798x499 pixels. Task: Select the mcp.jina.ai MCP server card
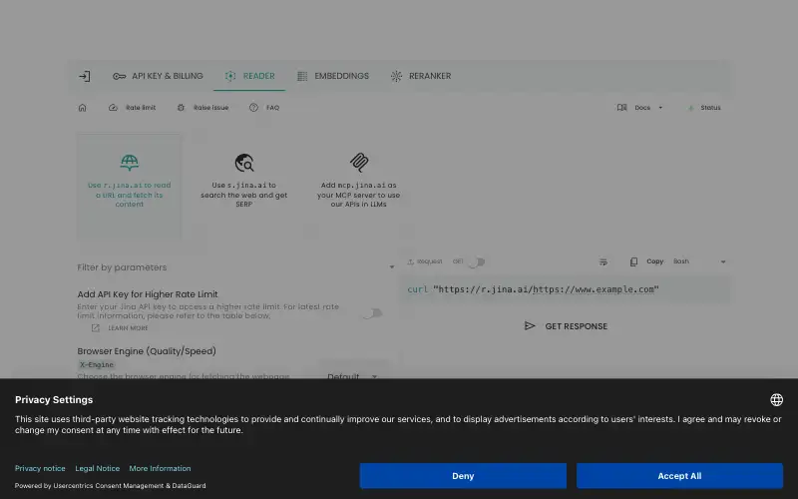tap(358, 185)
